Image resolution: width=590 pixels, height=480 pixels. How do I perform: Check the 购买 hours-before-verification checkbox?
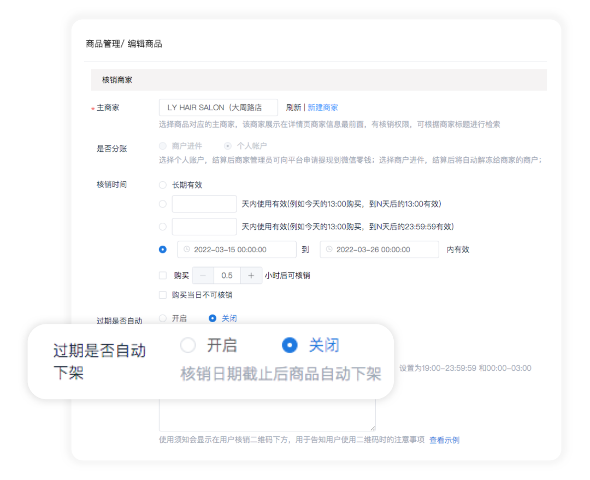[x=163, y=275]
